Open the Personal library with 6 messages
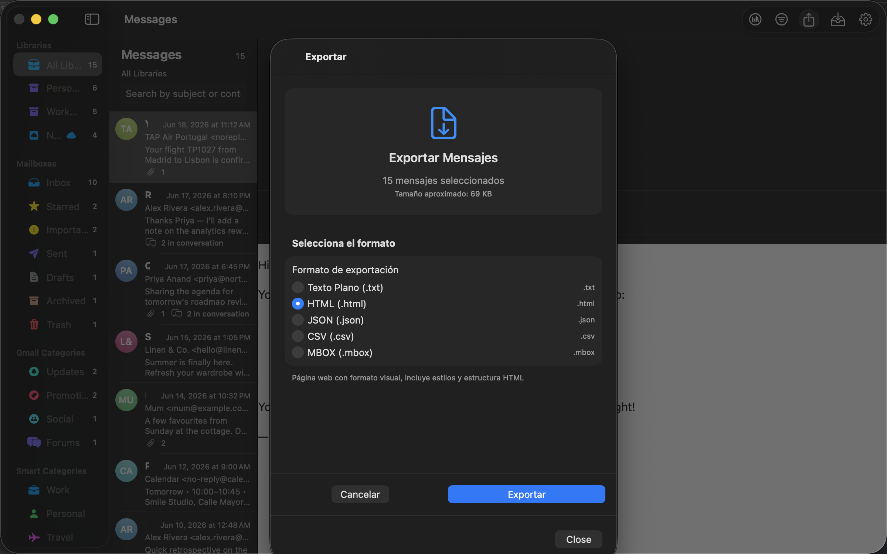The height and width of the screenshot is (554, 887). pos(58,88)
